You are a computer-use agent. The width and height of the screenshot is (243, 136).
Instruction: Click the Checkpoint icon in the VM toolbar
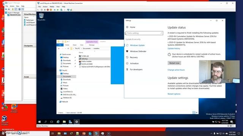[62, 10]
